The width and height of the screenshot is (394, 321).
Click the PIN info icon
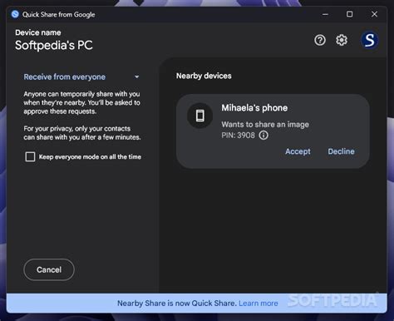click(x=263, y=136)
